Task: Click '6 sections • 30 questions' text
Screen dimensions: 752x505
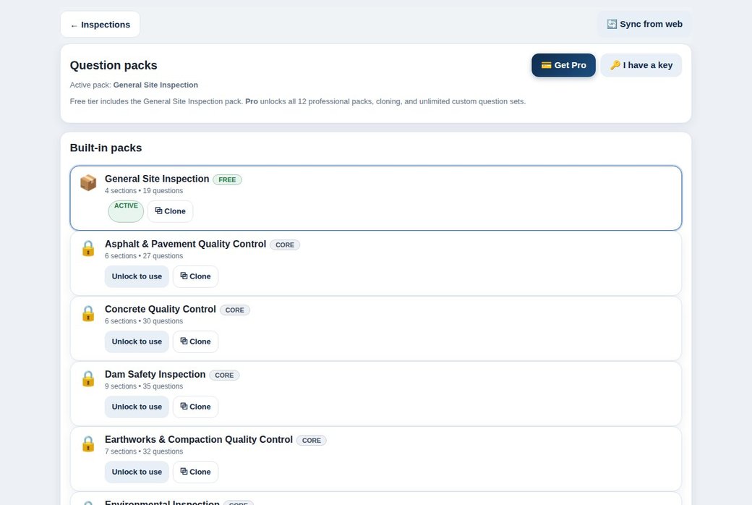Action: pyautogui.click(x=144, y=322)
